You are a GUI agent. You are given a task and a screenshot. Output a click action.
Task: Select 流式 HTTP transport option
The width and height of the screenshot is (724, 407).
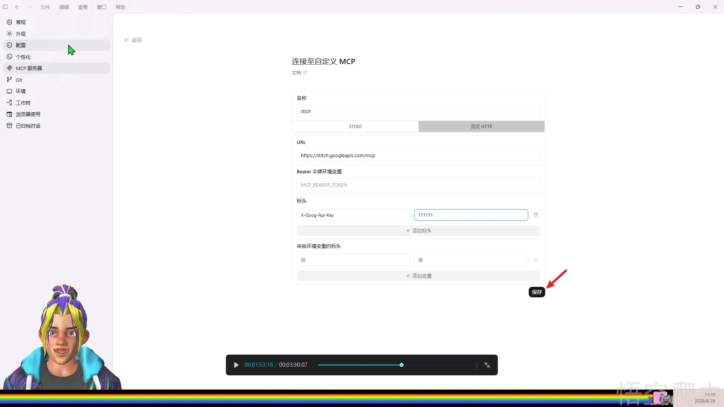(481, 127)
